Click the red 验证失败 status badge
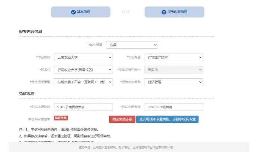The image size is (256, 152). (x=61, y=118)
